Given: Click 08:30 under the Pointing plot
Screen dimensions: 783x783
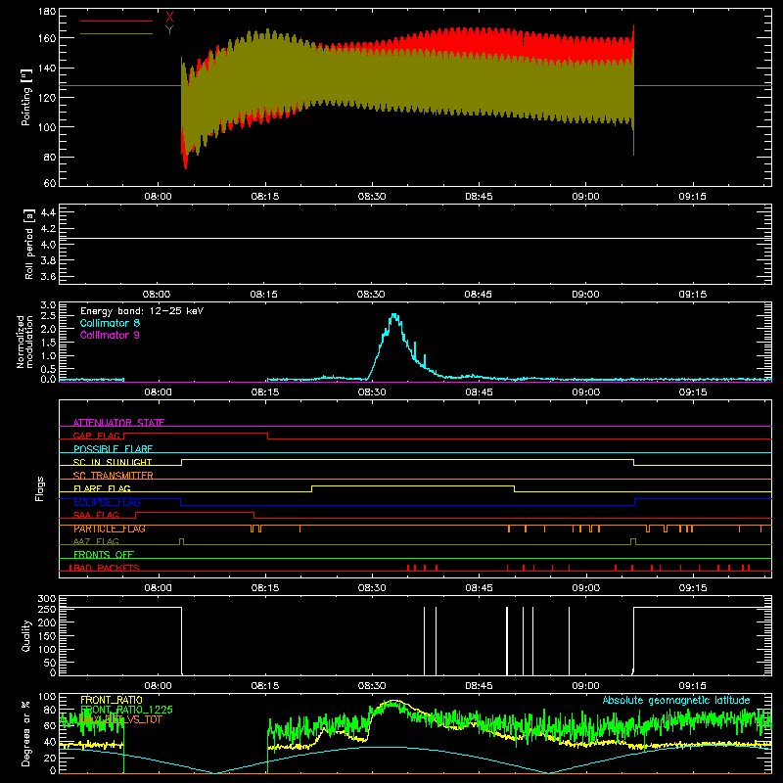Looking at the screenshot, I should pos(372,197).
